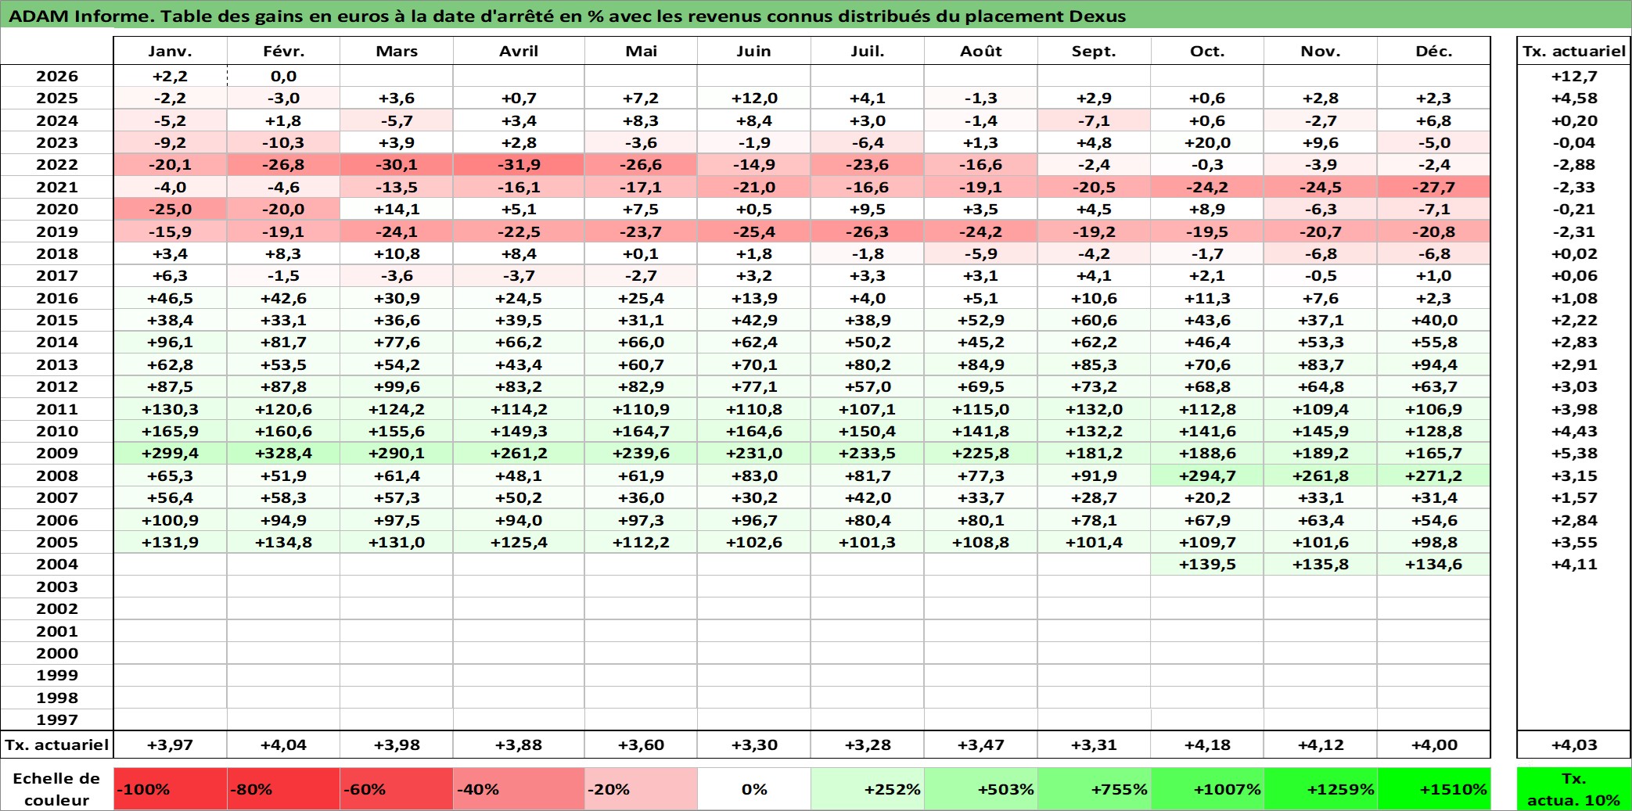Select the +12,0 cell for Juin 2025
This screenshot has height=811, width=1632.
754,98
